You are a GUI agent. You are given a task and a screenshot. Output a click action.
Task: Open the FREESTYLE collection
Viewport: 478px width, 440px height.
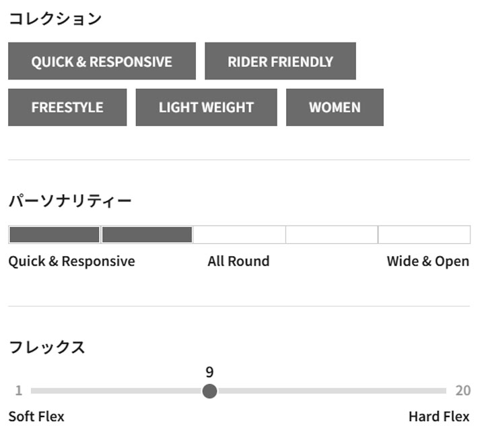[67, 107]
